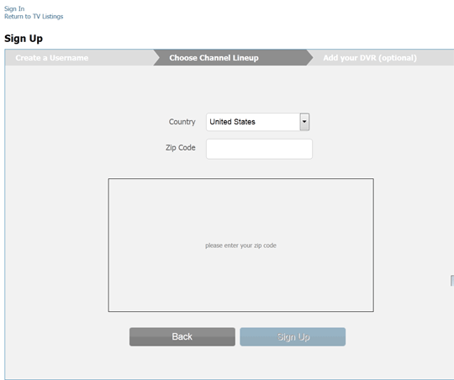This screenshot has height=380, width=454.
Task: Click the 'please enter your zip code' message
Action: click(240, 245)
